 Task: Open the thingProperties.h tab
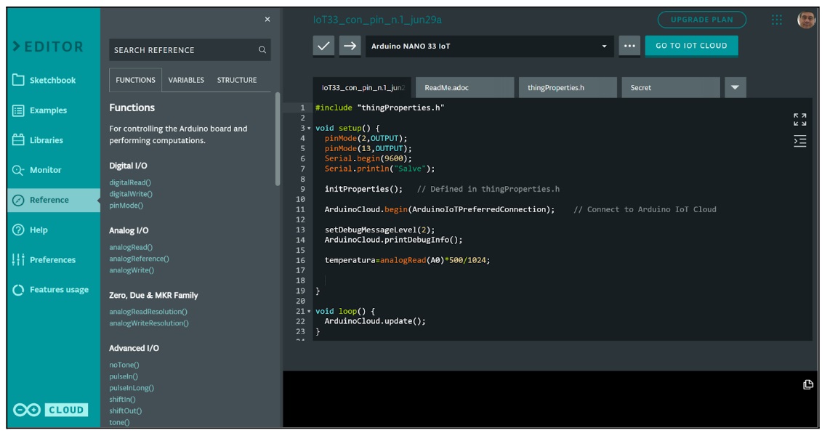tap(568, 87)
